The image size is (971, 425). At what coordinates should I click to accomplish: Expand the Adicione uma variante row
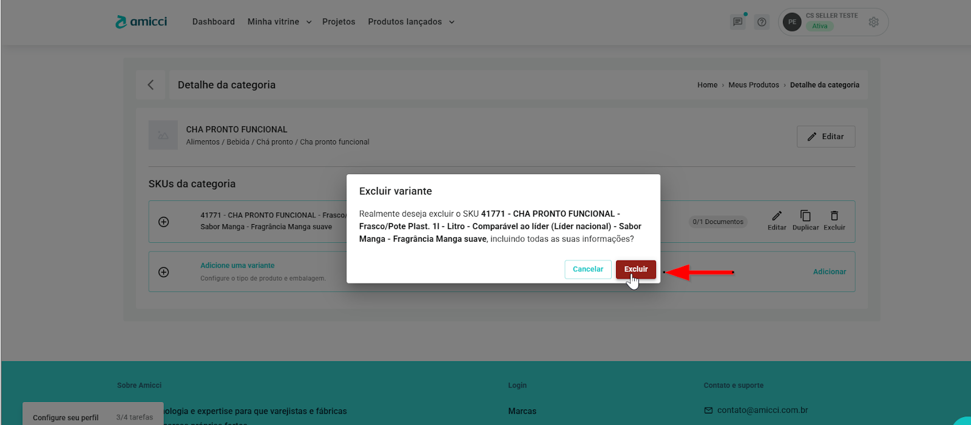164,272
